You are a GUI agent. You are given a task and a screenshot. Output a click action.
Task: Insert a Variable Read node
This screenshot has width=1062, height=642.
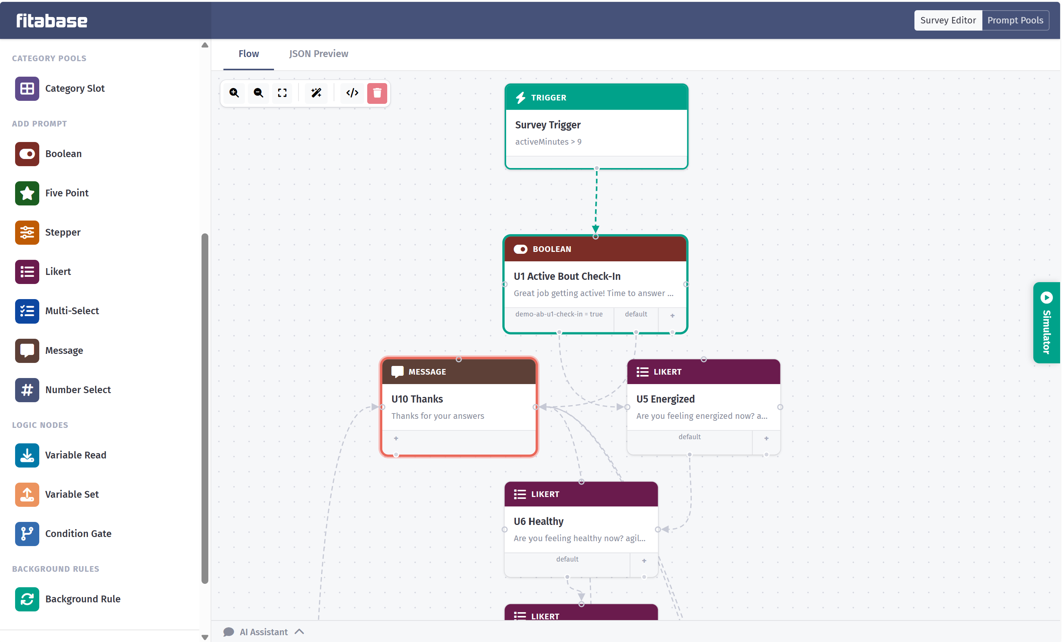27,455
